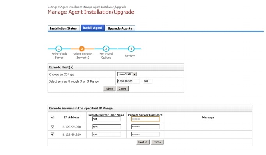
Task: Switch to the Installation Status tab
Action: [x=64, y=28]
